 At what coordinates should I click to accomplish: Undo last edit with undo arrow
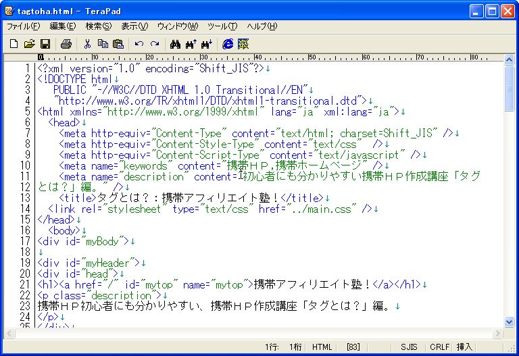139,44
